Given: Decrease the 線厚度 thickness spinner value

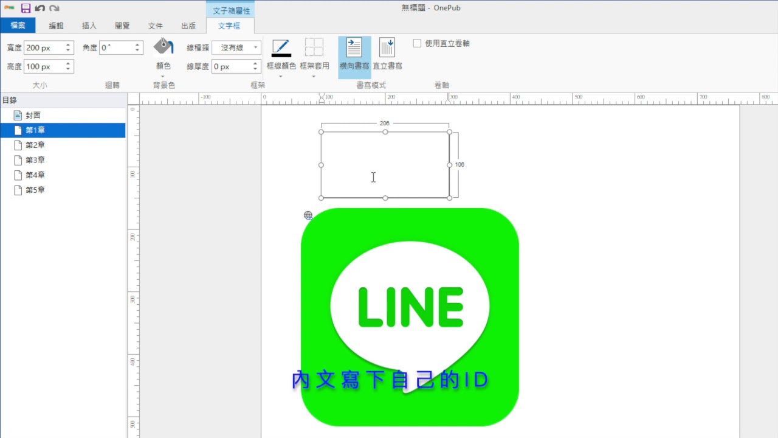Looking at the screenshot, I should 255,69.
